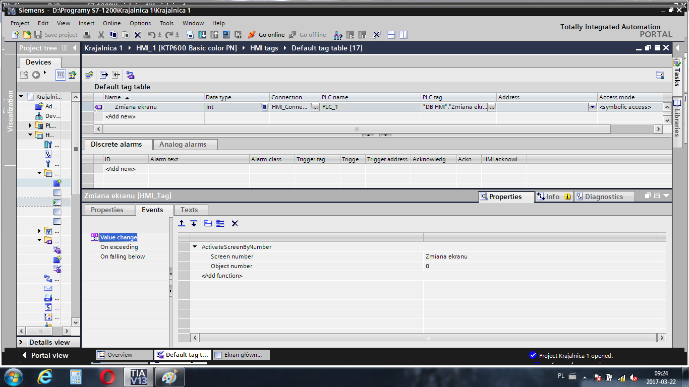689x387 pixels.
Task: Select the On exceeding event
Action: [119, 247]
